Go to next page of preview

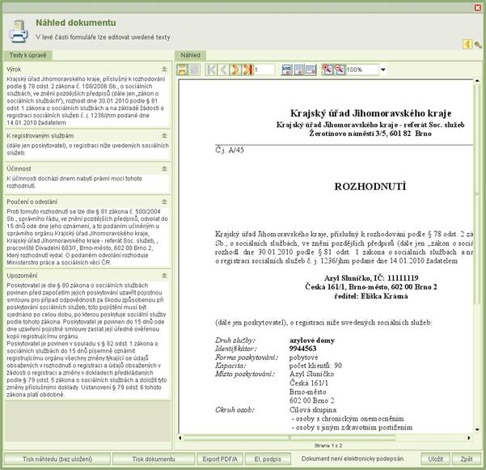pyautogui.click(x=235, y=70)
